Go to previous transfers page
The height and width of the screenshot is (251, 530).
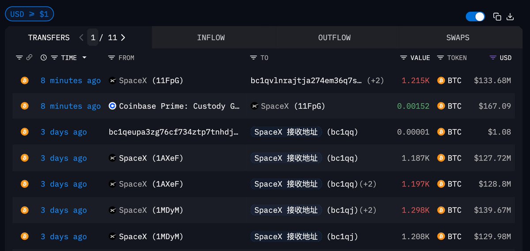(81, 37)
